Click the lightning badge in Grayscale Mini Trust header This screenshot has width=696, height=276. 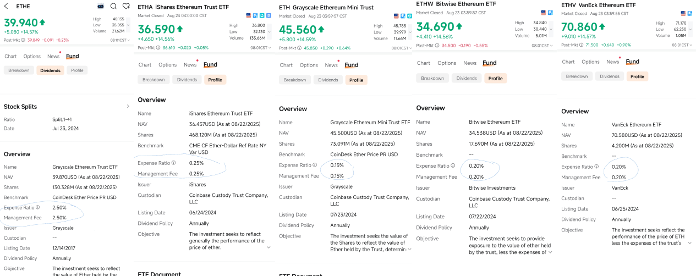pos(403,15)
